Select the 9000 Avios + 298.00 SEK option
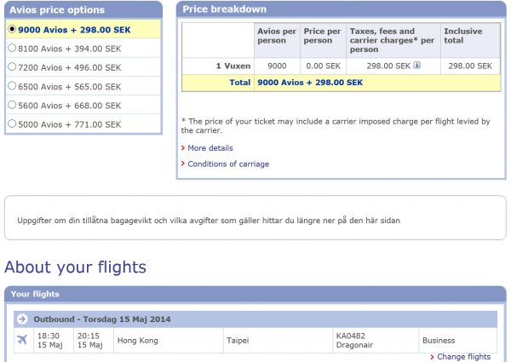Image resolution: width=511 pixels, height=362 pixels. (x=12, y=29)
